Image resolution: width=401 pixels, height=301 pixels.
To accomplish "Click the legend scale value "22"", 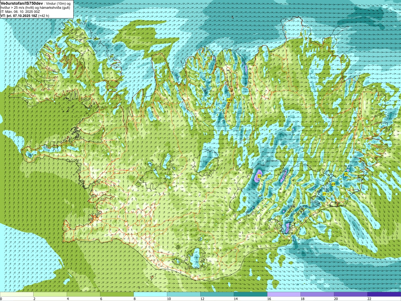I will tap(369, 299).
